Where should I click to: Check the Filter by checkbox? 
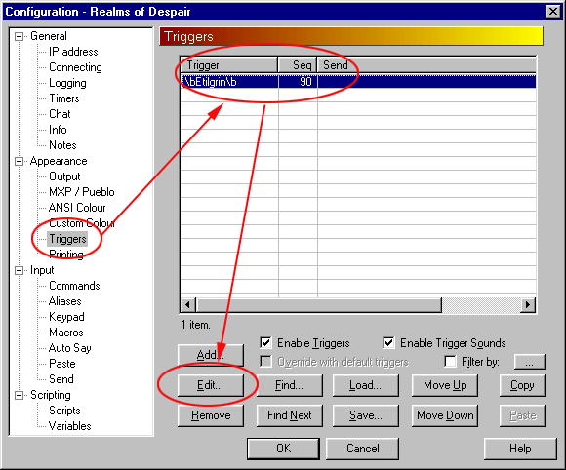[450, 362]
